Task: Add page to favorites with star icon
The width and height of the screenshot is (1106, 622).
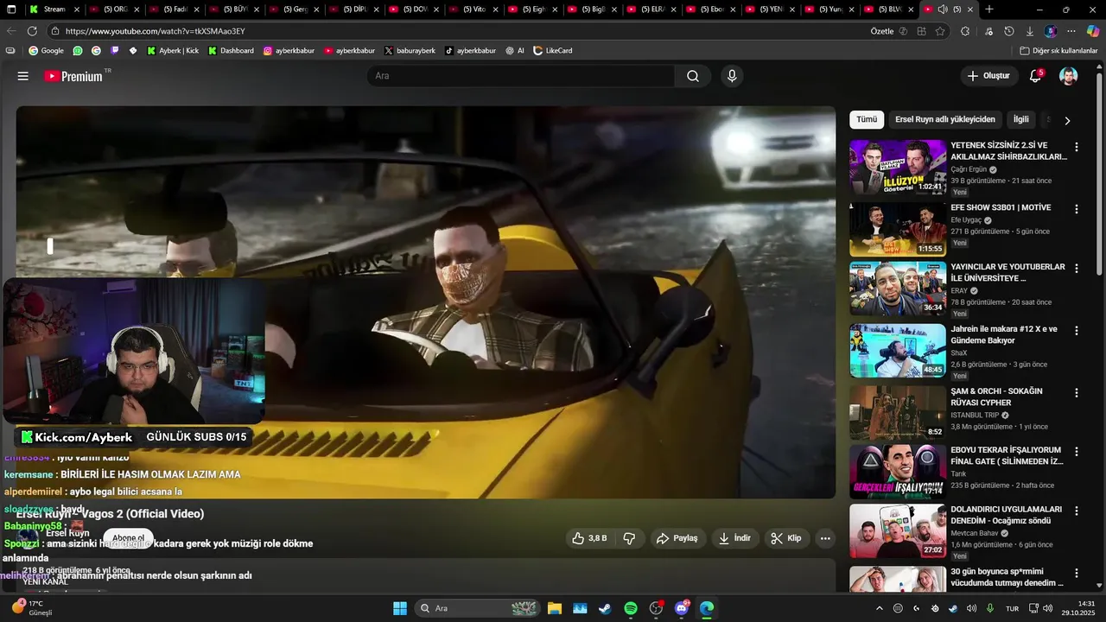Action: pyautogui.click(x=940, y=31)
